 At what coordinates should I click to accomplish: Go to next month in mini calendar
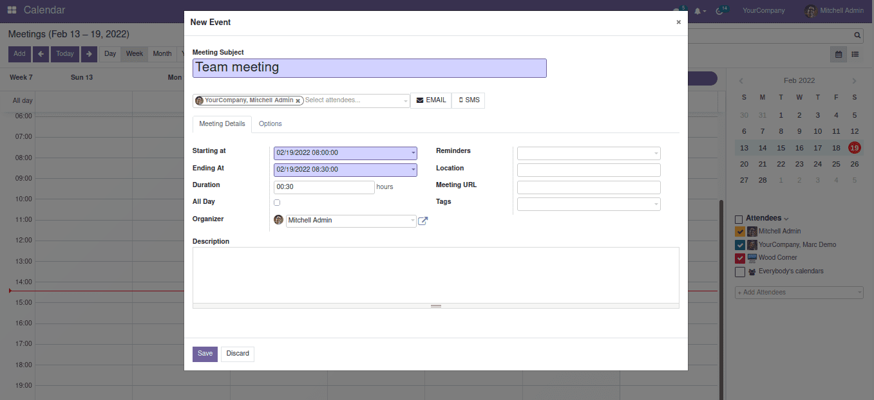(x=855, y=81)
